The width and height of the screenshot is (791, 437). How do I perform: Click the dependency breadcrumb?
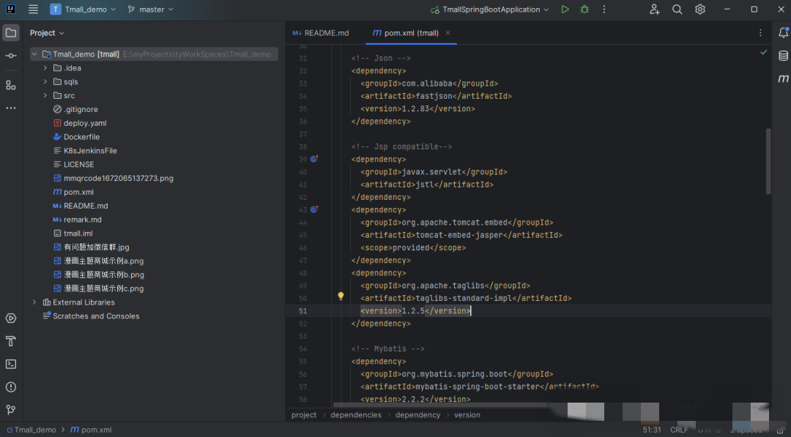click(x=417, y=415)
